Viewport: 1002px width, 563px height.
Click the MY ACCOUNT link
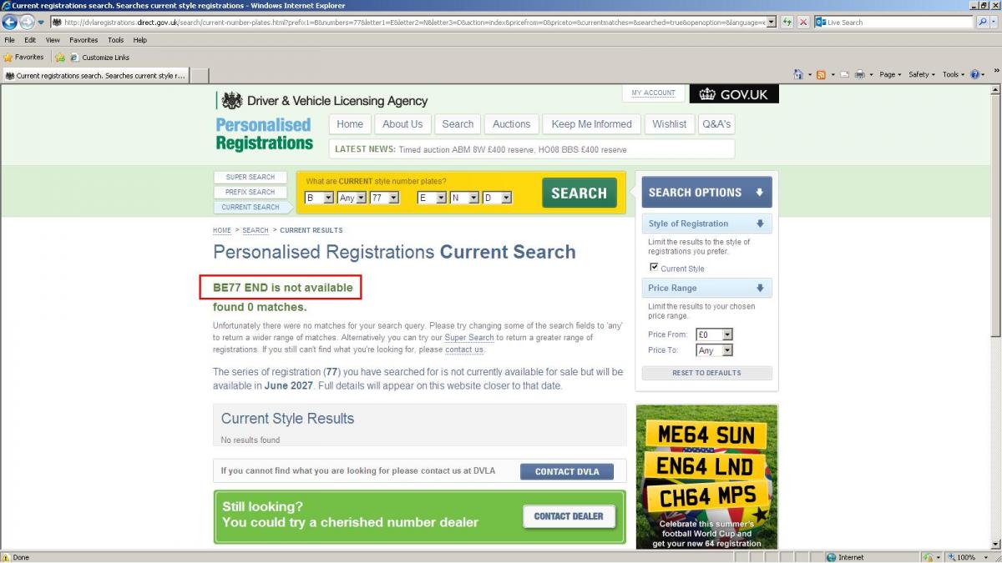[x=654, y=93]
